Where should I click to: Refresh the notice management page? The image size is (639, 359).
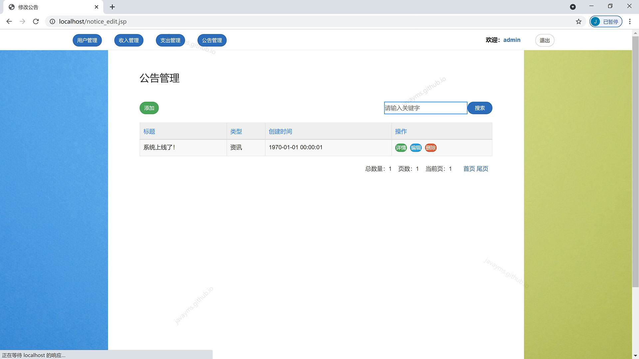pos(36,21)
